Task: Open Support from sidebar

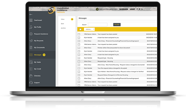Action: click(x=37, y=83)
